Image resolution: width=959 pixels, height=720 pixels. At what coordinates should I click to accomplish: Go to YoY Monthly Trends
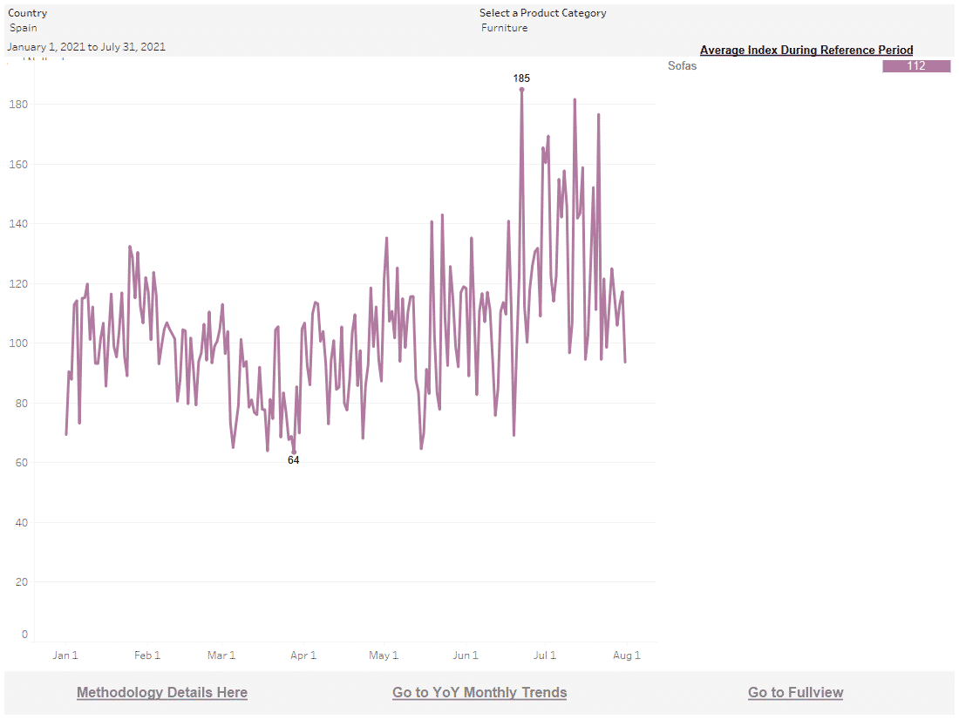tap(479, 692)
